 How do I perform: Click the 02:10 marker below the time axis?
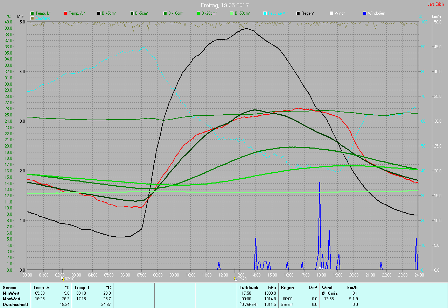point(68,279)
